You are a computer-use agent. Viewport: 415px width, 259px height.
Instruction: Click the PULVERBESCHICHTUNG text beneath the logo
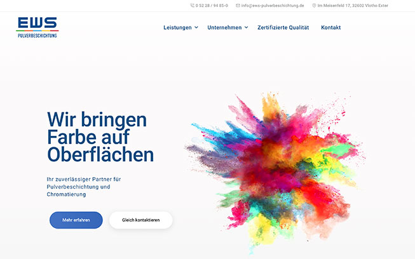click(37, 36)
